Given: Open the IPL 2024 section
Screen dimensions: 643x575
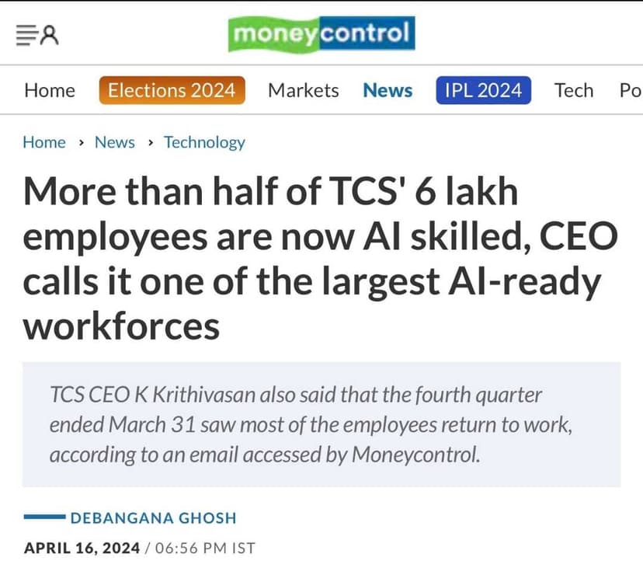Looking at the screenshot, I should [483, 91].
